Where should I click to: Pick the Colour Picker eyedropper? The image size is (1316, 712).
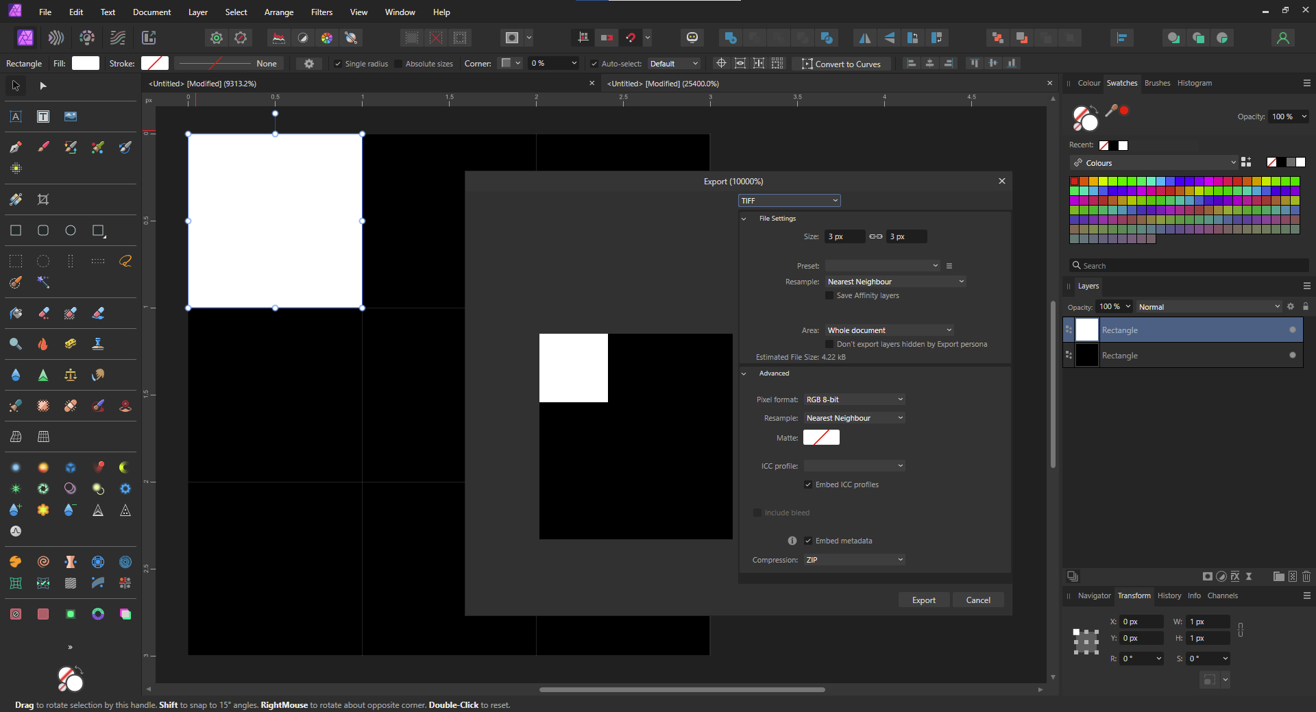coord(1111,110)
